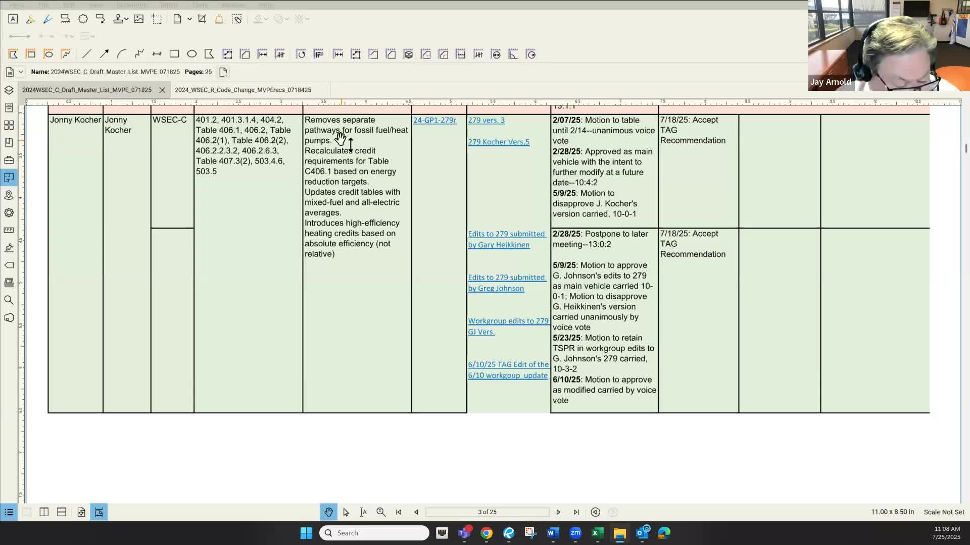Expand the Stamp tool dropdown arrow

tap(126, 19)
